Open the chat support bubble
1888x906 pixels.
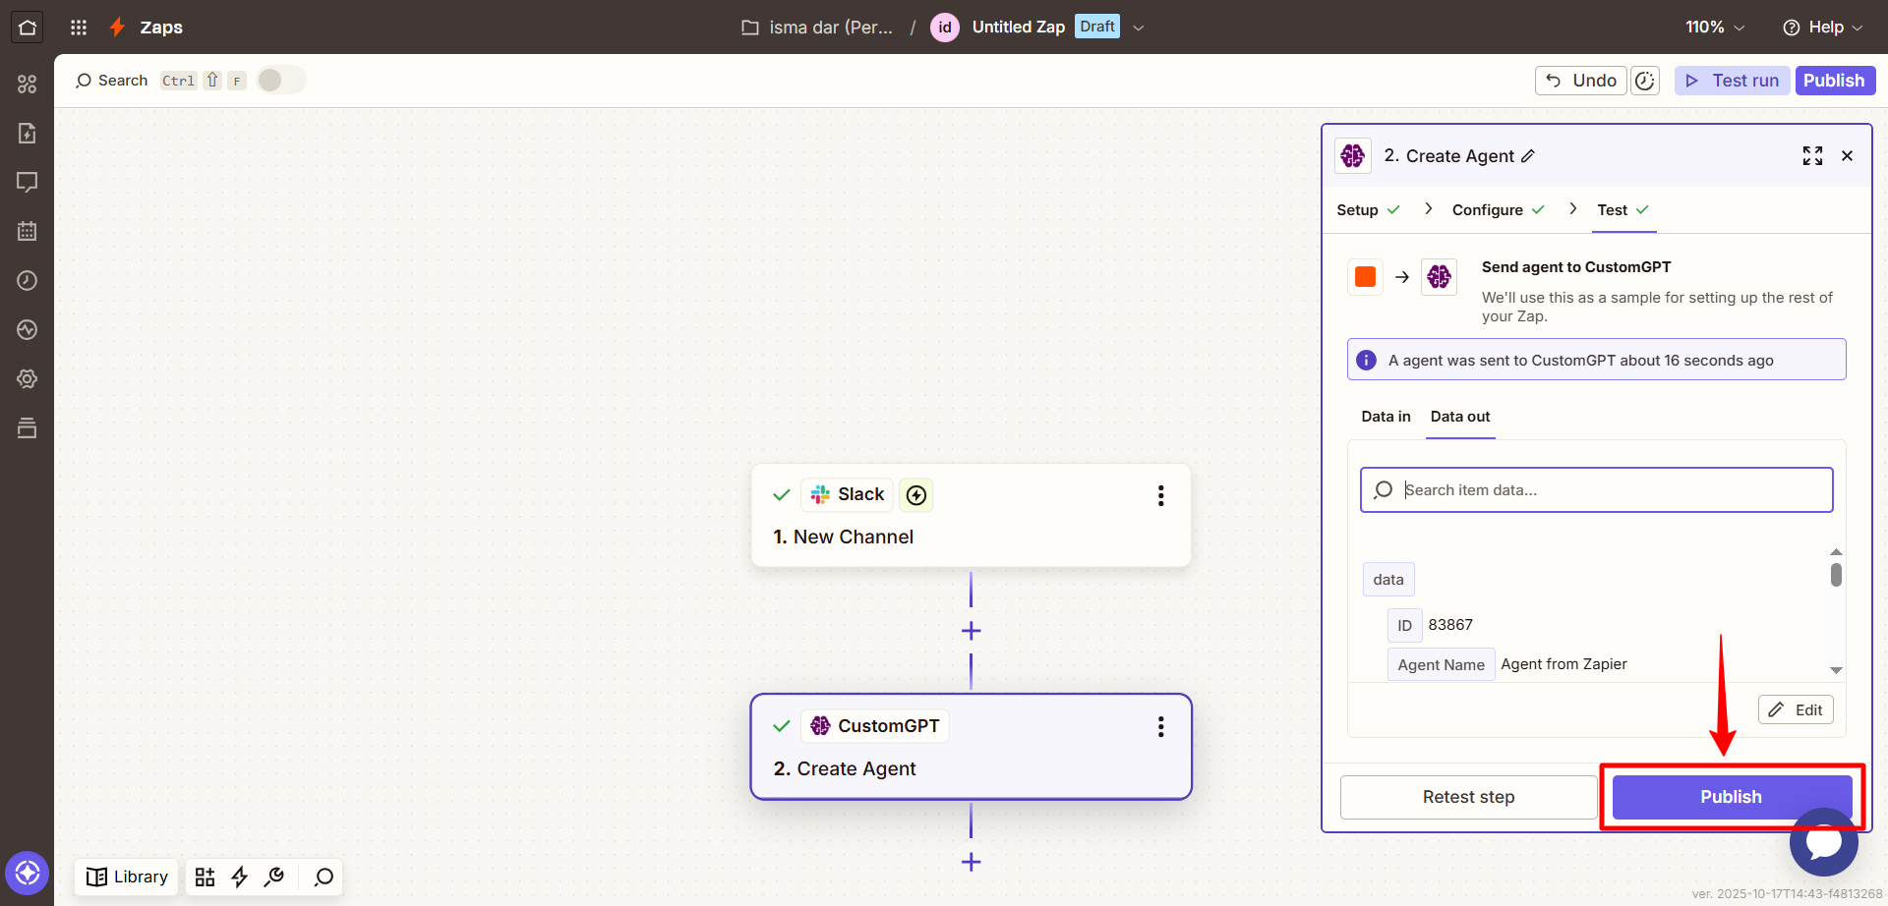(x=1823, y=842)
